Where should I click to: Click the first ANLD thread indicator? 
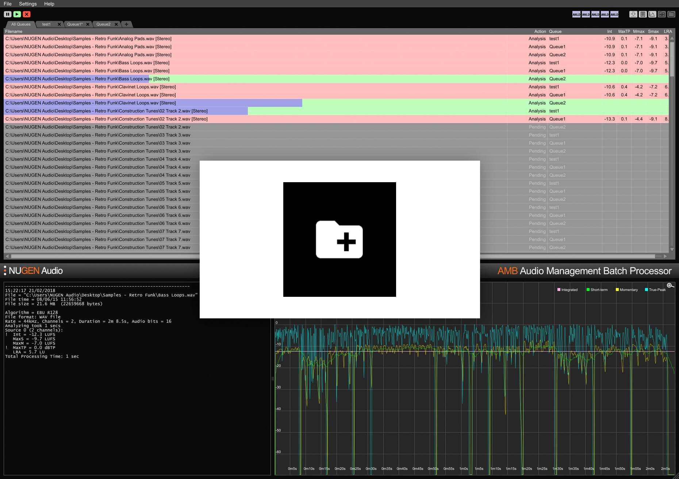tap(576, 15)
